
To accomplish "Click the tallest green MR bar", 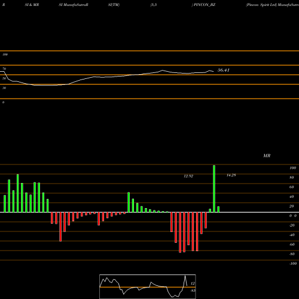I will 214,188.
